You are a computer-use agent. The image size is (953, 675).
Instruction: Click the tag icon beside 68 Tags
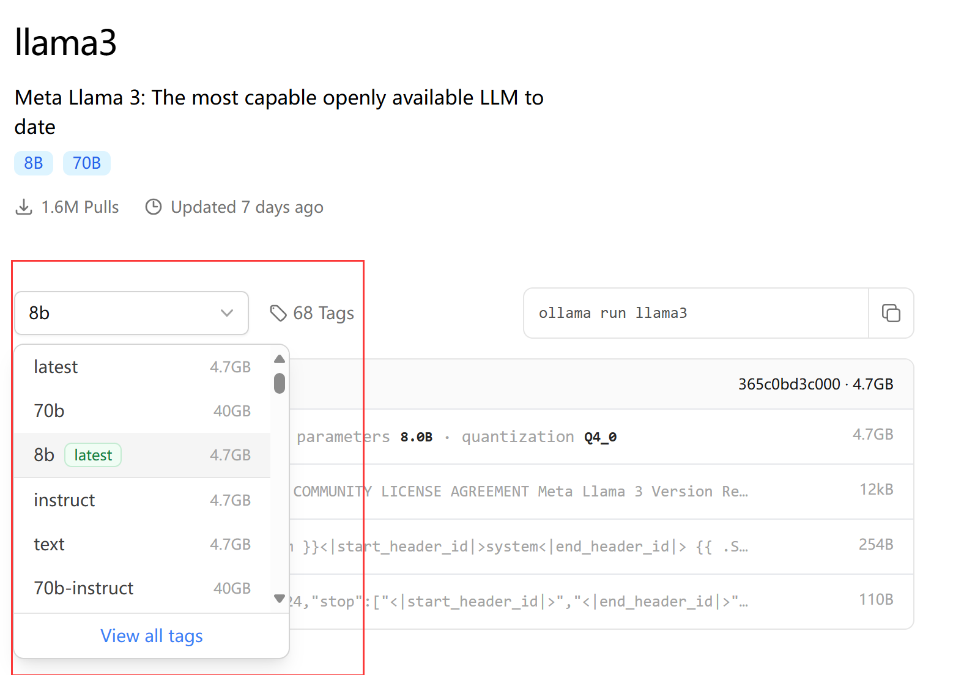278,313
